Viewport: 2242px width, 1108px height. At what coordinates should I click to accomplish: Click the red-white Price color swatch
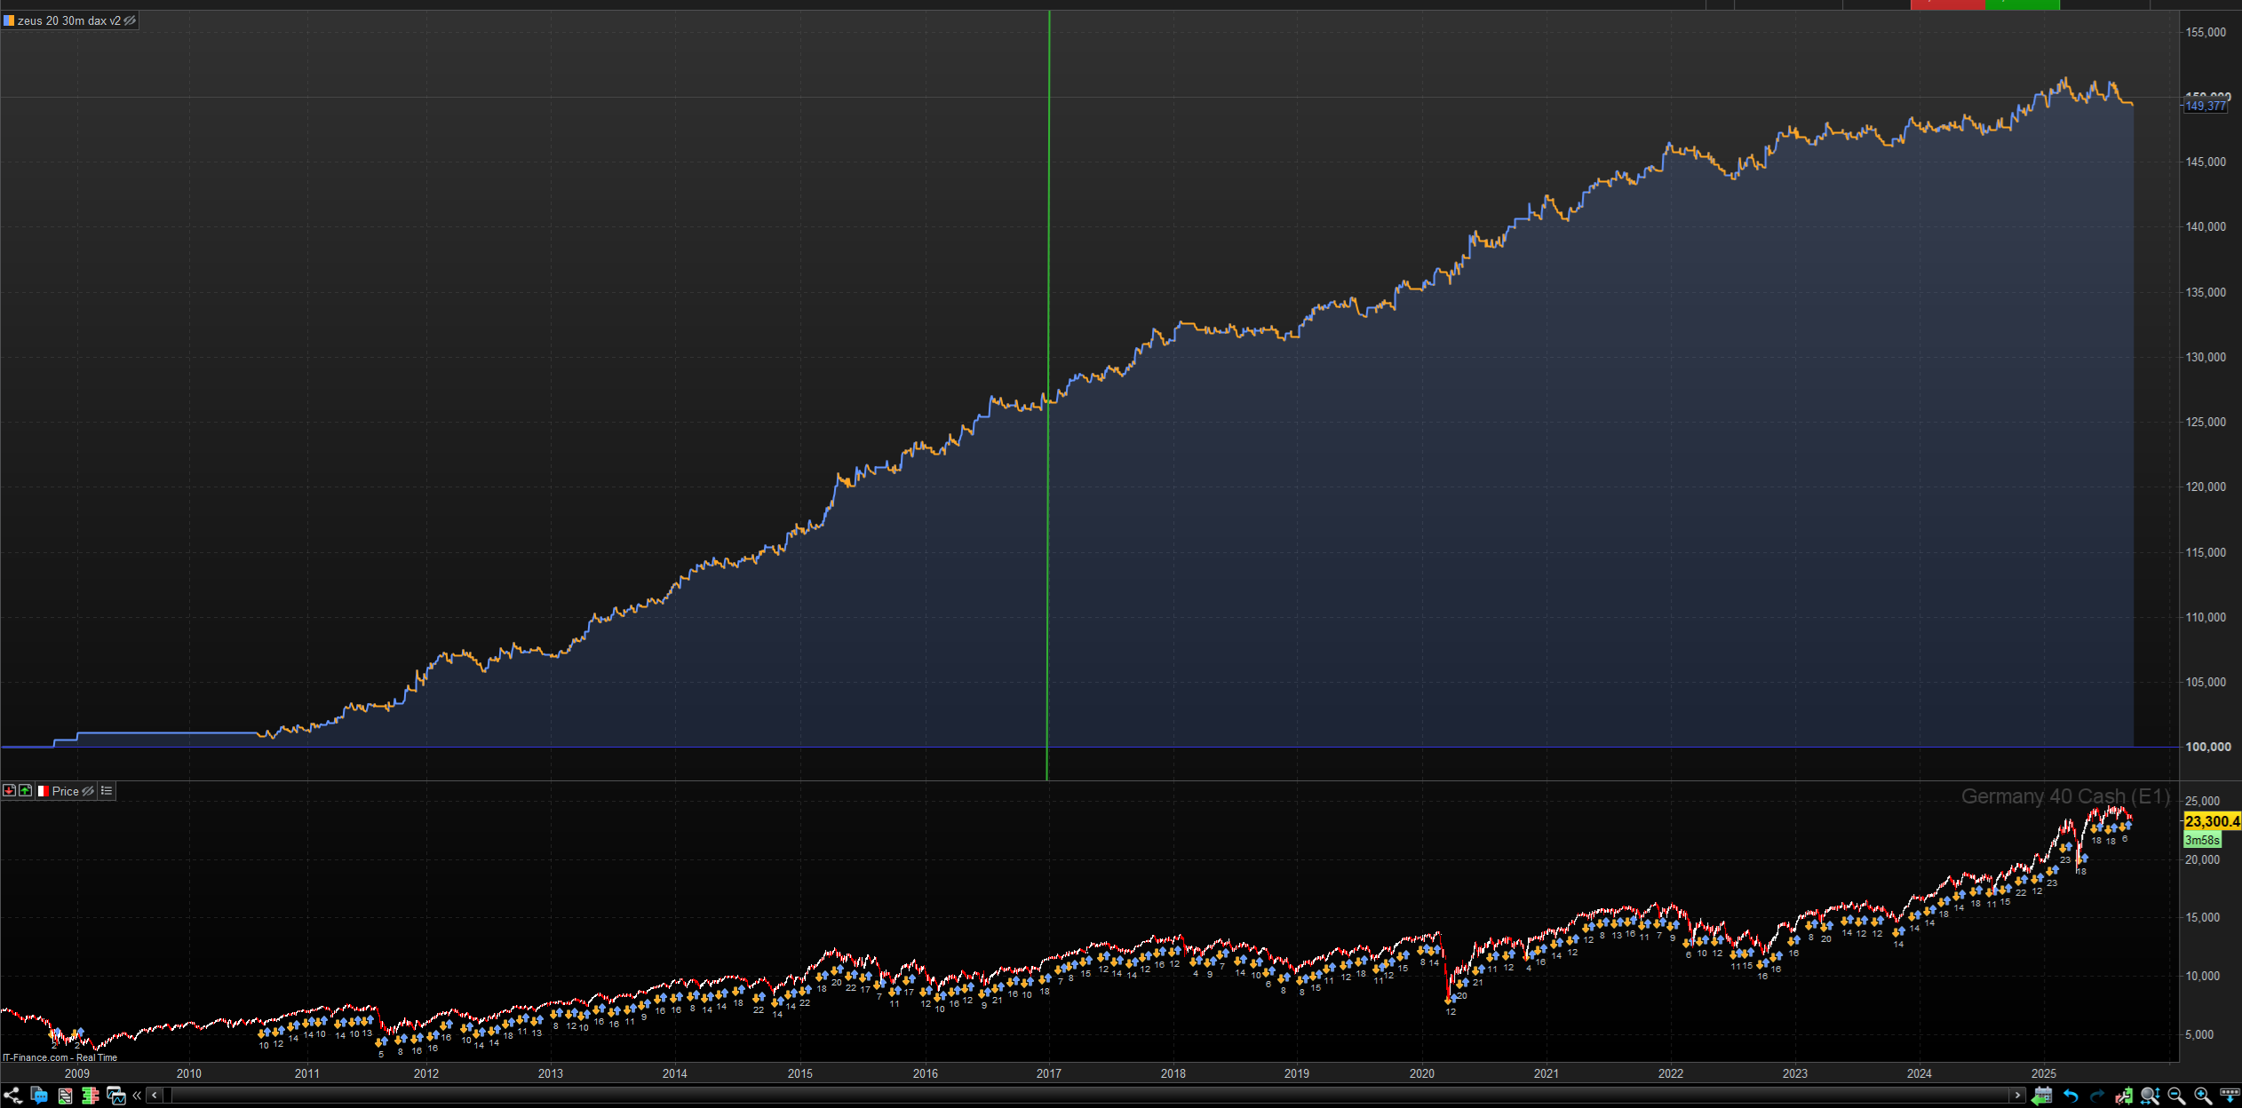42,791
